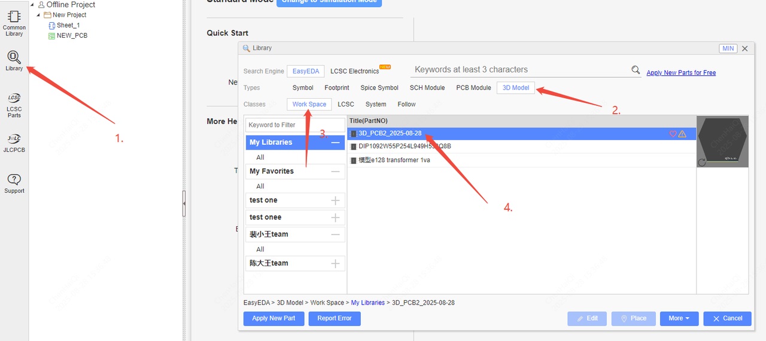The image size is (766, 341).
Task: Open the More dropdown button
Action: pos(679,318)
